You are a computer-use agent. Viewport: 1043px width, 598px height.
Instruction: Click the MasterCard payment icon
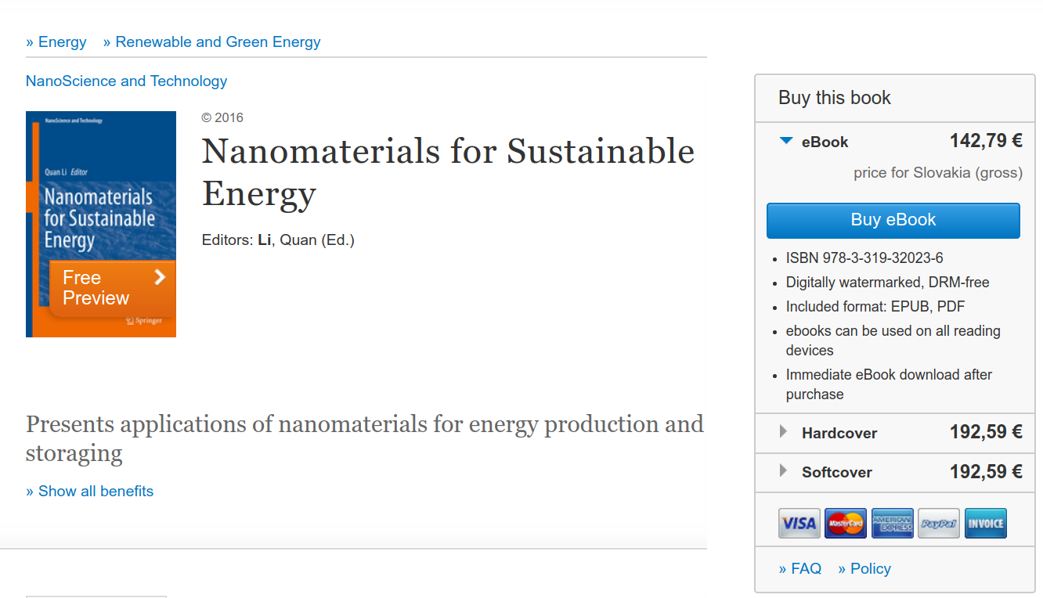(x=846, y=524)
